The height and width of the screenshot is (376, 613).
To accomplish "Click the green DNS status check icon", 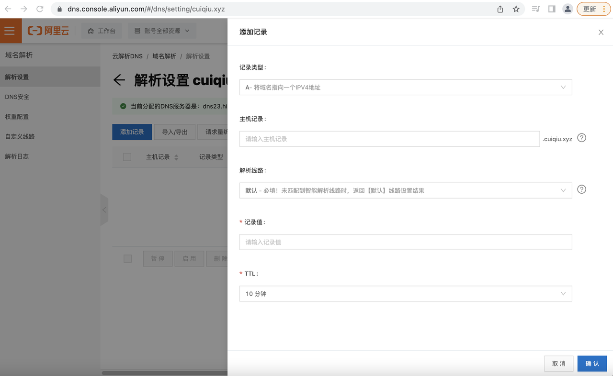I will coord(123,106).
